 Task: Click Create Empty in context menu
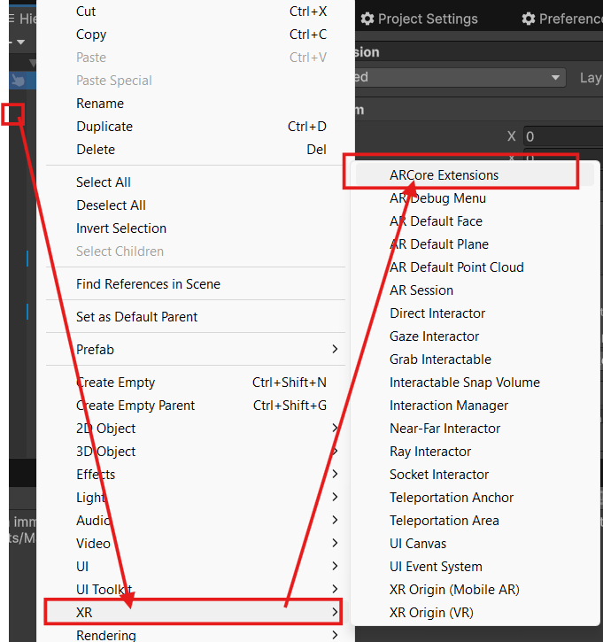point(115,383)
